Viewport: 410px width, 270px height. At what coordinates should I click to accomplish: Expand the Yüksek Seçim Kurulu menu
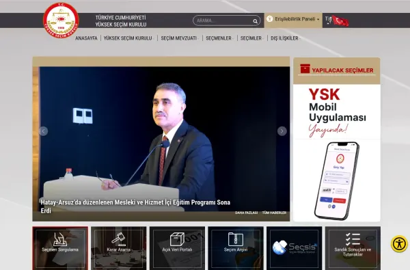coord(128,38)
